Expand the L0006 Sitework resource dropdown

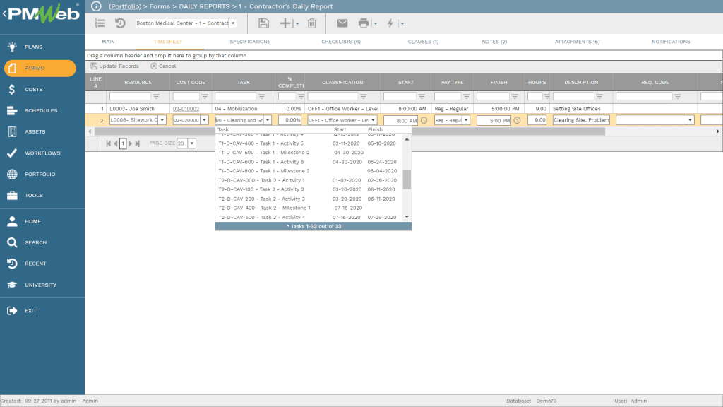tap(162, 120)
